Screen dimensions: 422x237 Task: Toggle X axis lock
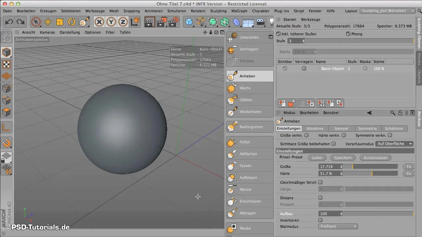tap(99, 22)
